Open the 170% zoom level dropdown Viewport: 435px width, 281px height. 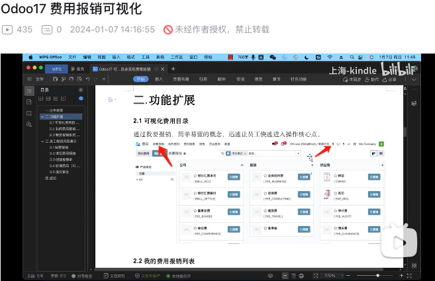click(x=334, y=276)
